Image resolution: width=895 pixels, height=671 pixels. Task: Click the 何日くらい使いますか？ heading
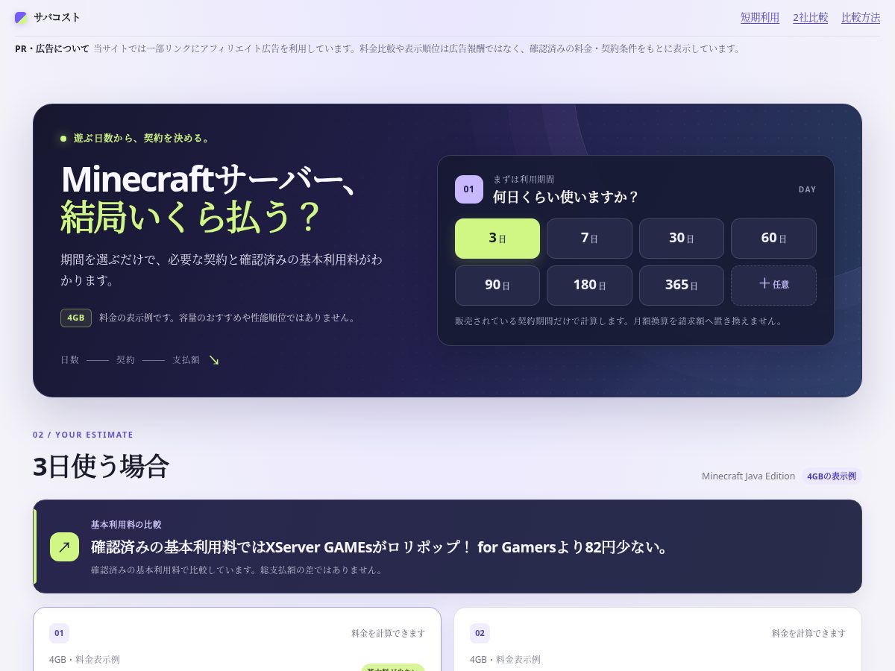click(566, 197)
